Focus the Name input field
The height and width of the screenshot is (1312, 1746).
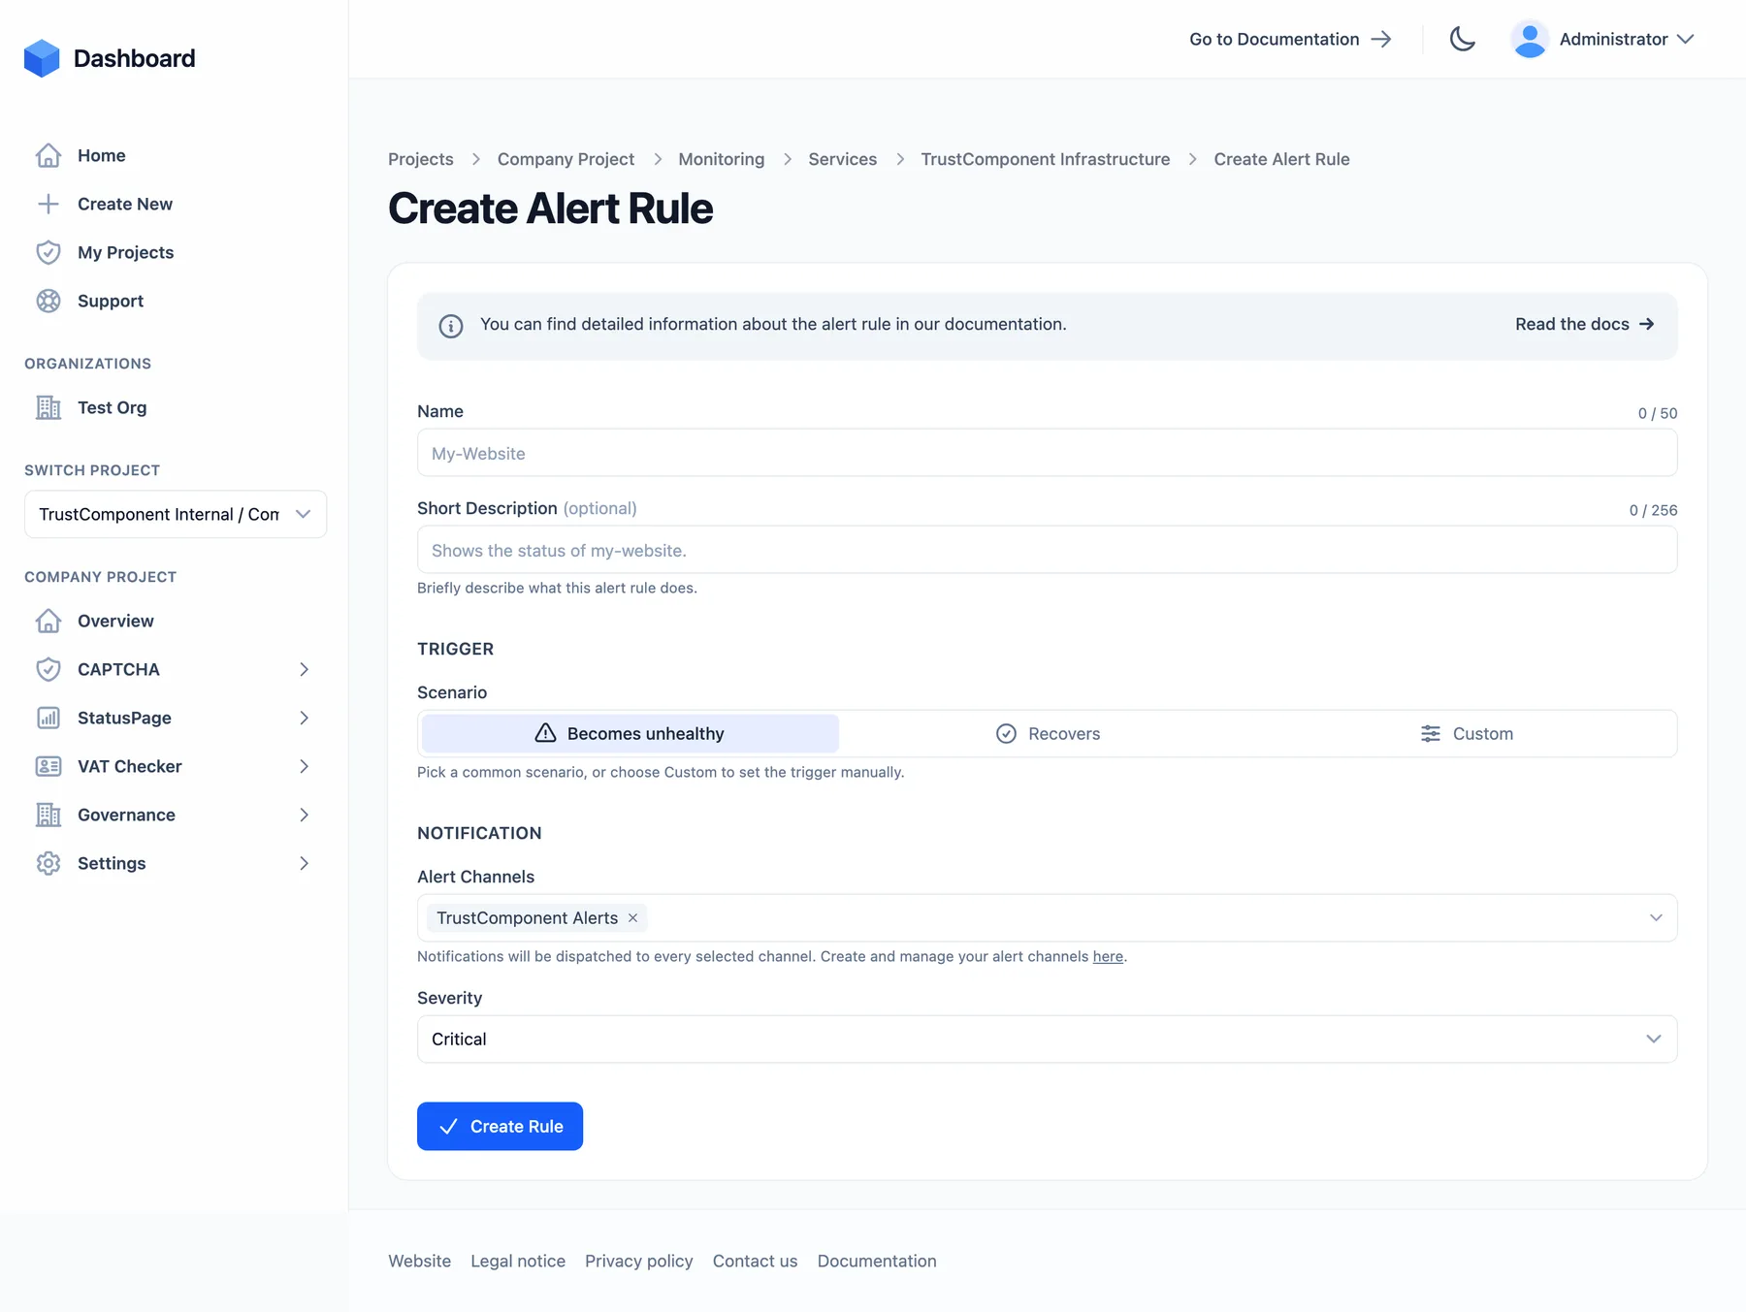click(x=1047, y=453)
